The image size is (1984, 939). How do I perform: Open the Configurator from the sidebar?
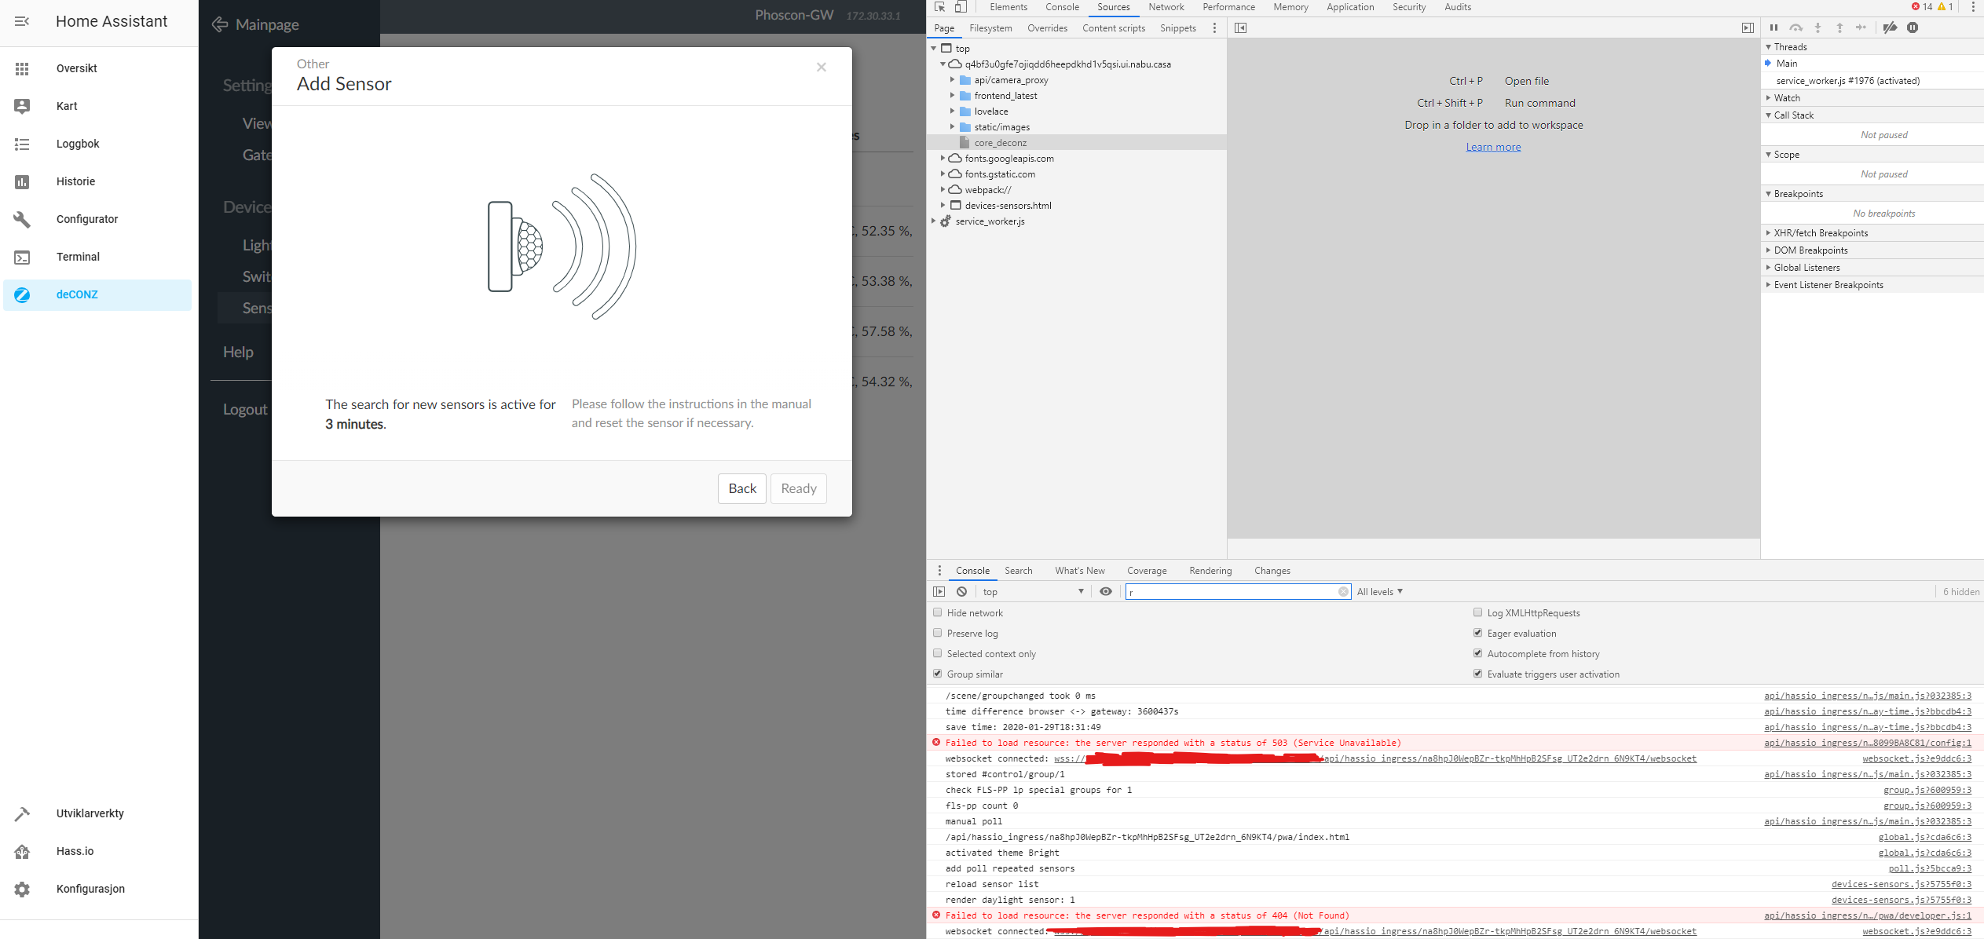tap(87, 219)
